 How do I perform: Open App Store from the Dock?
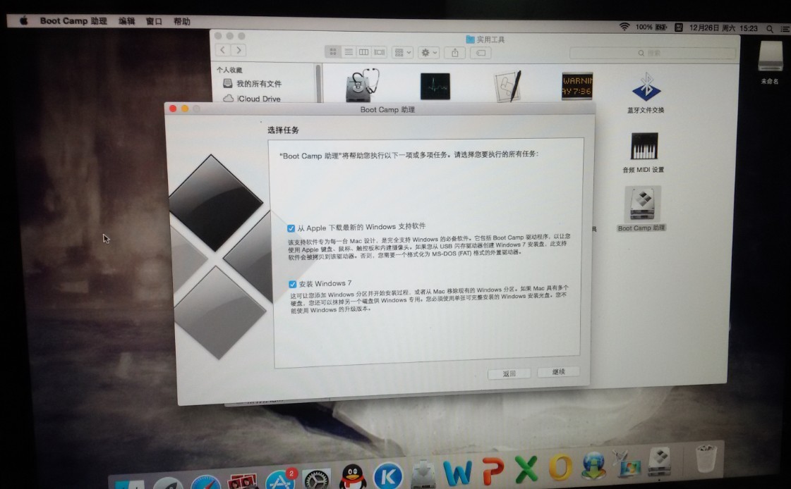pyautogui.click(x=281, y=480)
